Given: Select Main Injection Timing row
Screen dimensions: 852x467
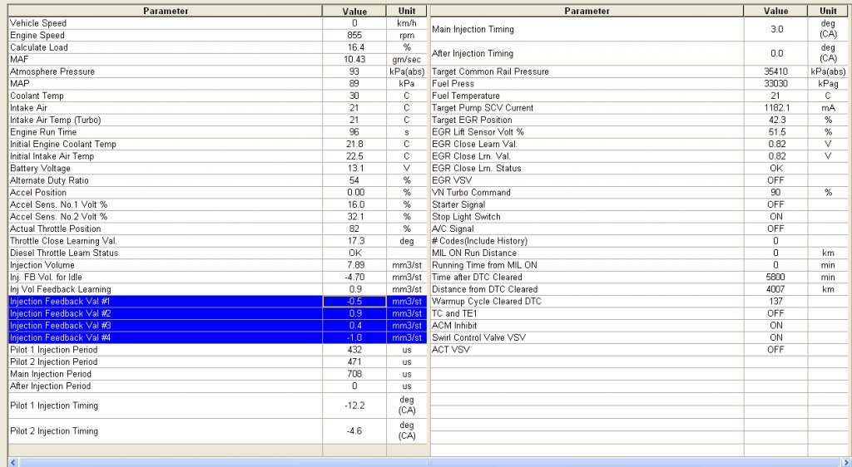Looking at the screenshot, I should pos(640,29).
